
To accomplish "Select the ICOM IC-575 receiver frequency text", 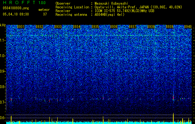I will [x=124, y=11].
